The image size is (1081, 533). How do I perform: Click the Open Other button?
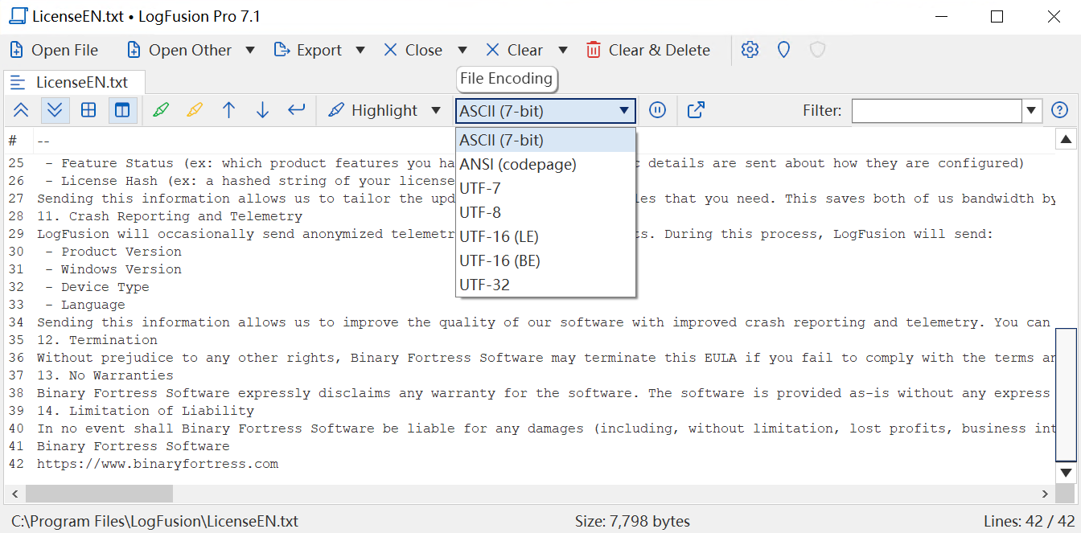point(179,50)
